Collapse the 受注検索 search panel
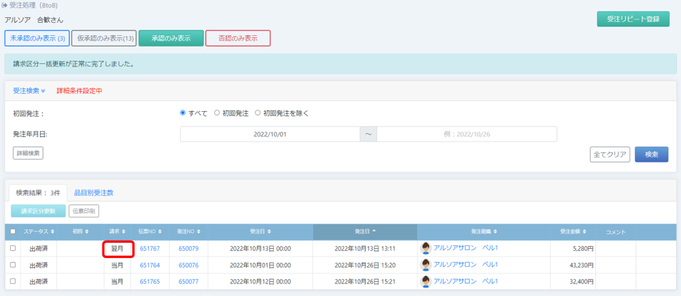The width and height of the screenshot is (681, 296). tap(29, 90)
